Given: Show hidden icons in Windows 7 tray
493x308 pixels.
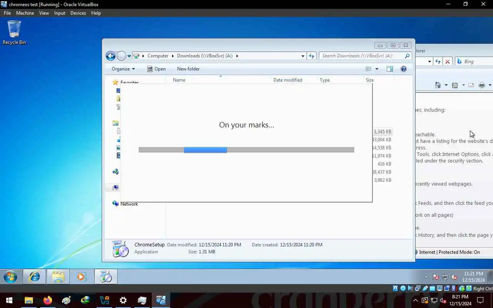Looking at the screenshot, I should pyautogui.click(x=426, y=277).
